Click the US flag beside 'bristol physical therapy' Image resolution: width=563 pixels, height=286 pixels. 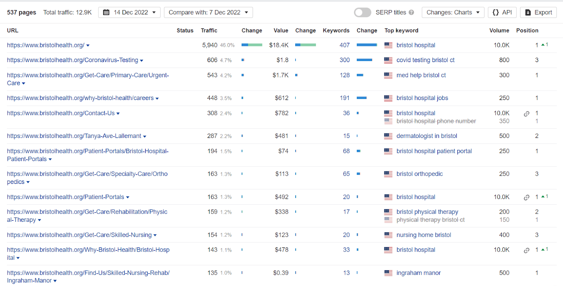pos(388,212)
